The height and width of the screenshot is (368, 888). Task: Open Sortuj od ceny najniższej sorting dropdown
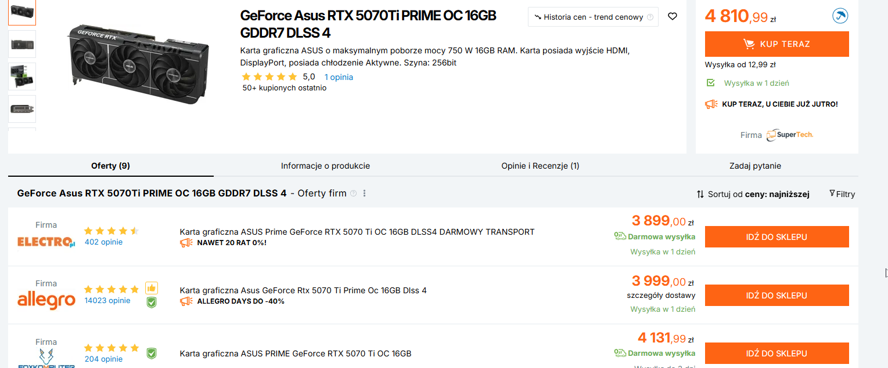point(753,194)
